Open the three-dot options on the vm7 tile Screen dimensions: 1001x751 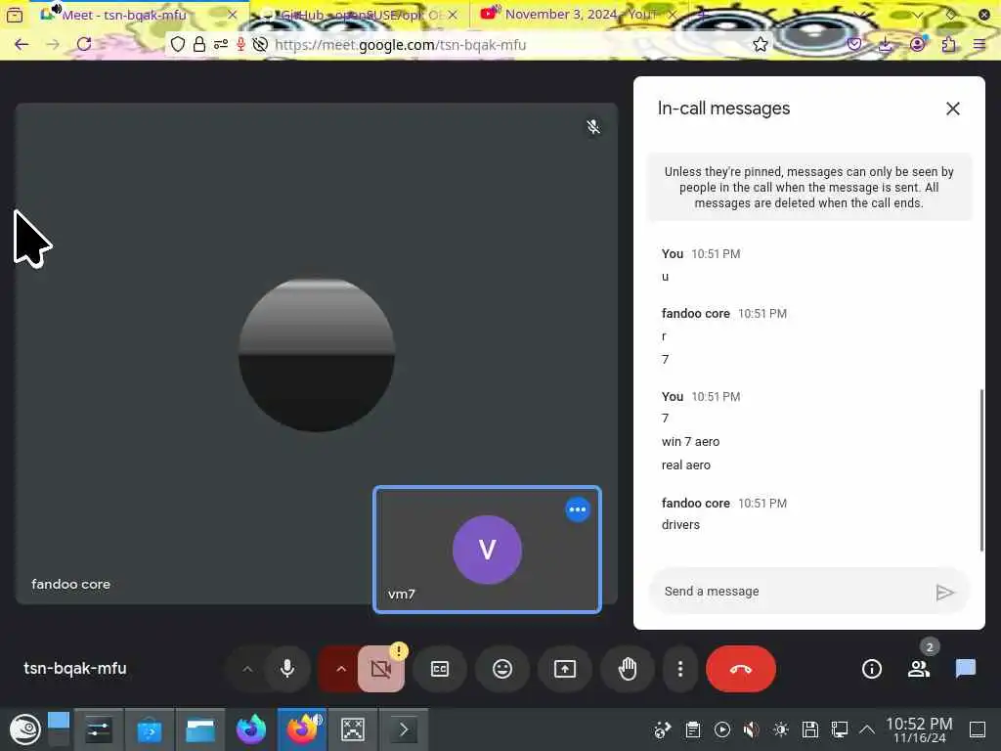577,509
